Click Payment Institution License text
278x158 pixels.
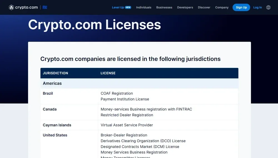[125, 99]
